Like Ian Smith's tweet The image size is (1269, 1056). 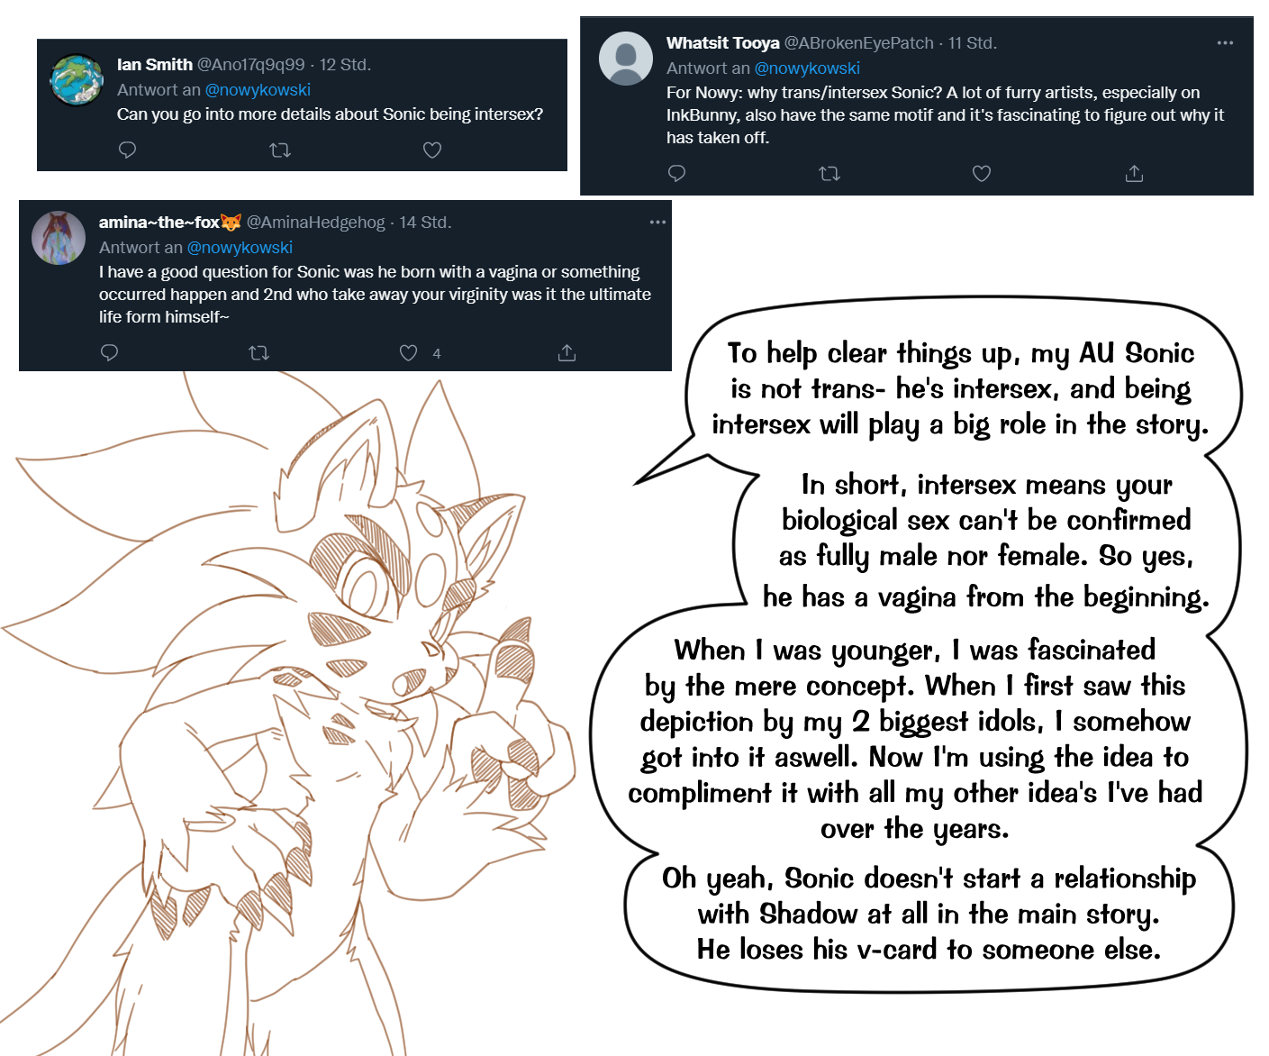[432, 150]
